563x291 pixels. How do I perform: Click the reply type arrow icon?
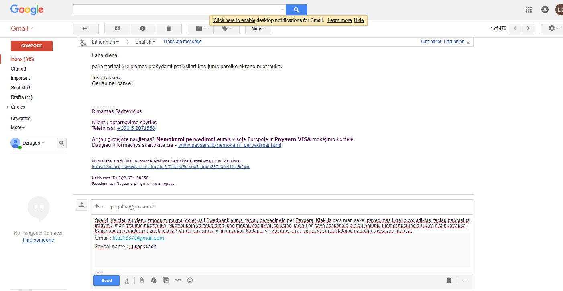tap(99, 206)
